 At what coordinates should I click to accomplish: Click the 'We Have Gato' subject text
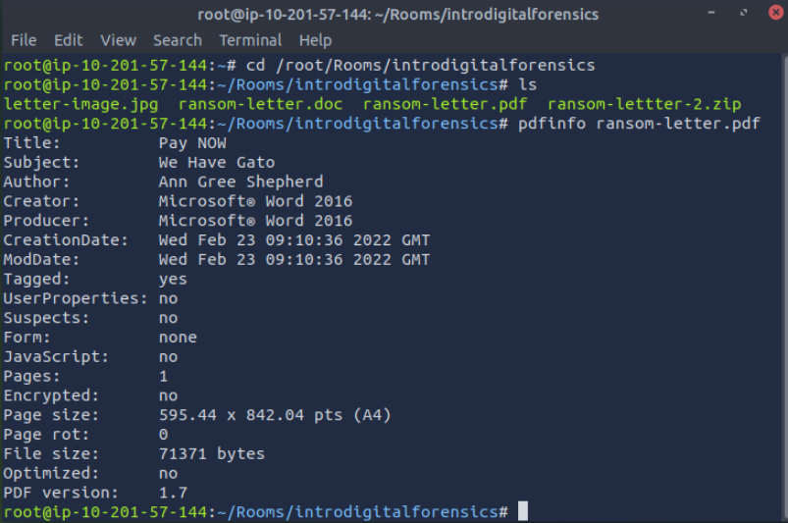click(x=216, y=162)
